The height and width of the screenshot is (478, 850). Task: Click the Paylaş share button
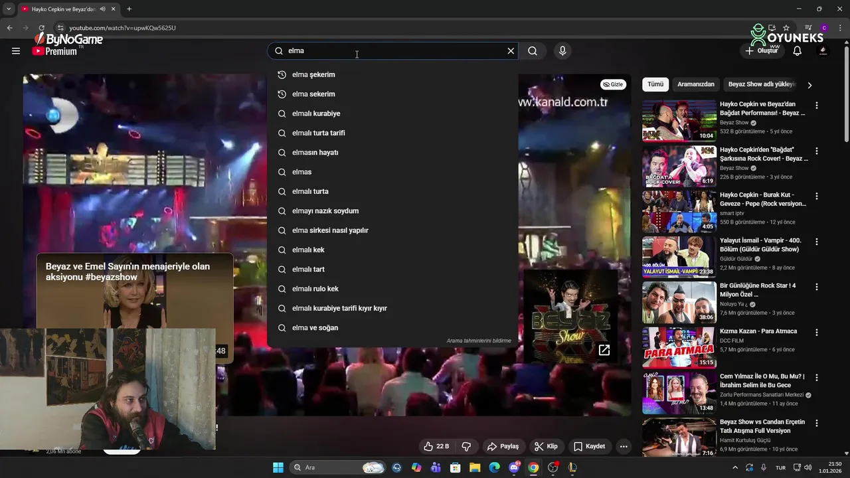pyautogui.click(x=503, y=446)
